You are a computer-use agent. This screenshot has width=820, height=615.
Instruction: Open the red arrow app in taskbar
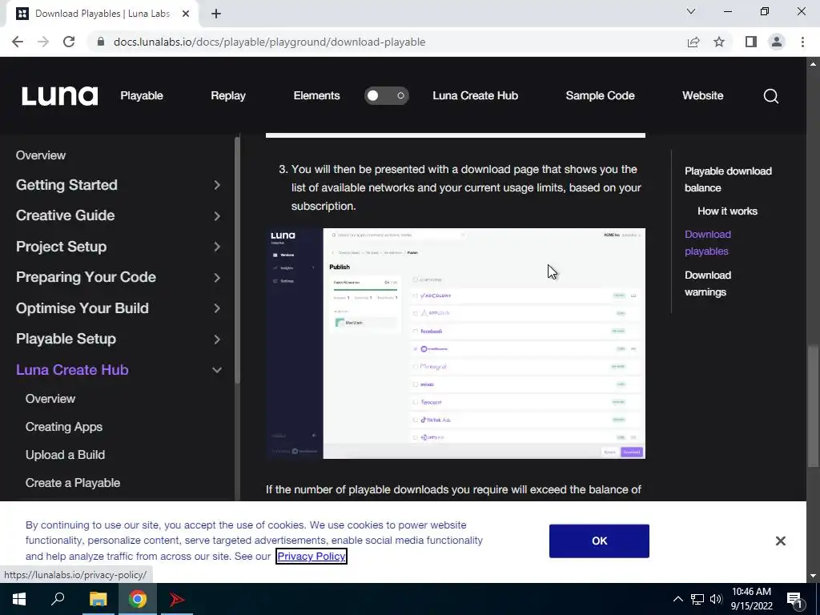tap(177, 599)
